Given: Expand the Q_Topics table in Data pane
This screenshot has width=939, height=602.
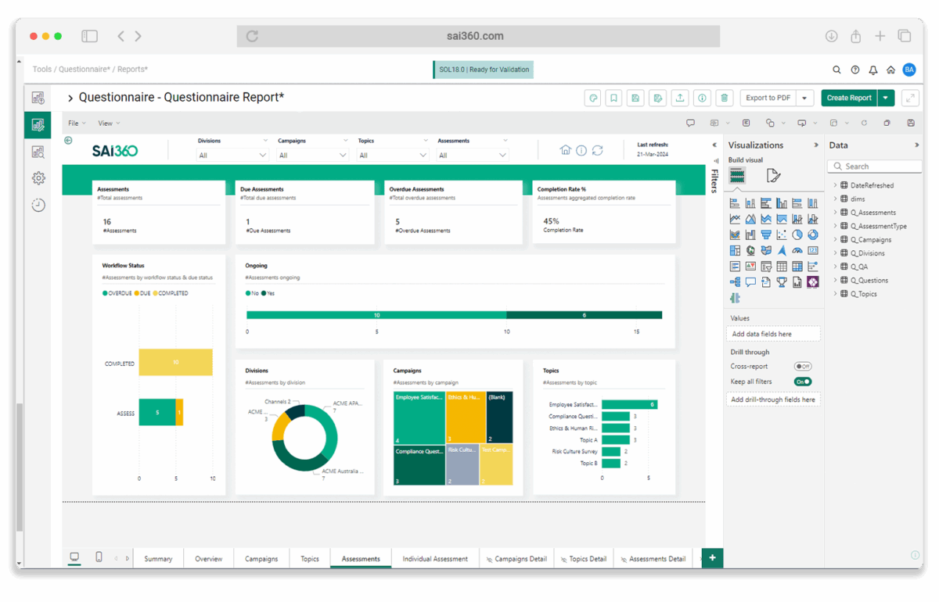Looking at the screenshot, I should pyautogui.click(x=835, y=294).
